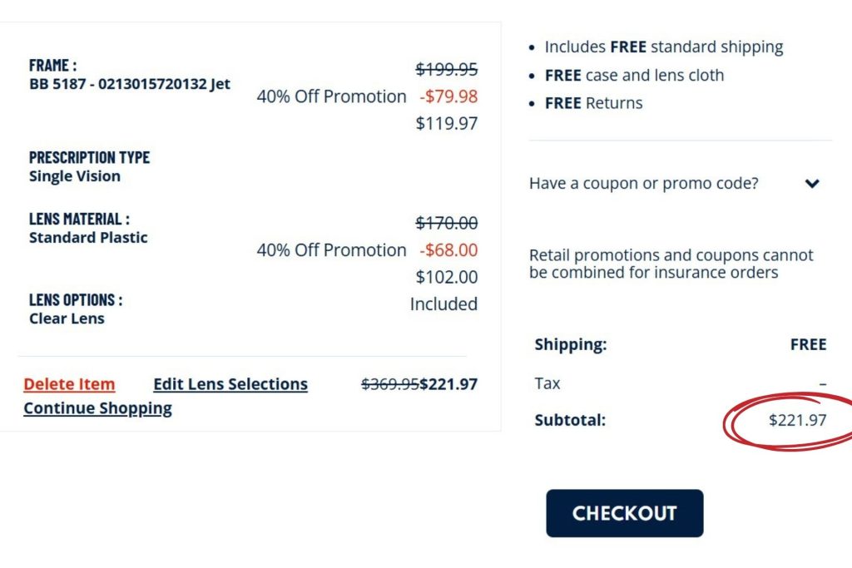Image resolution: width=852 pixels, height=568 pixels.
Task: Click the -$79.98 frame discount amount
Action: point(448,96)
